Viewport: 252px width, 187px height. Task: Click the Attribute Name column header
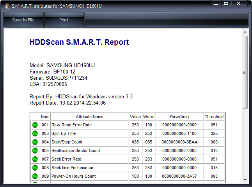click(89, 117)
